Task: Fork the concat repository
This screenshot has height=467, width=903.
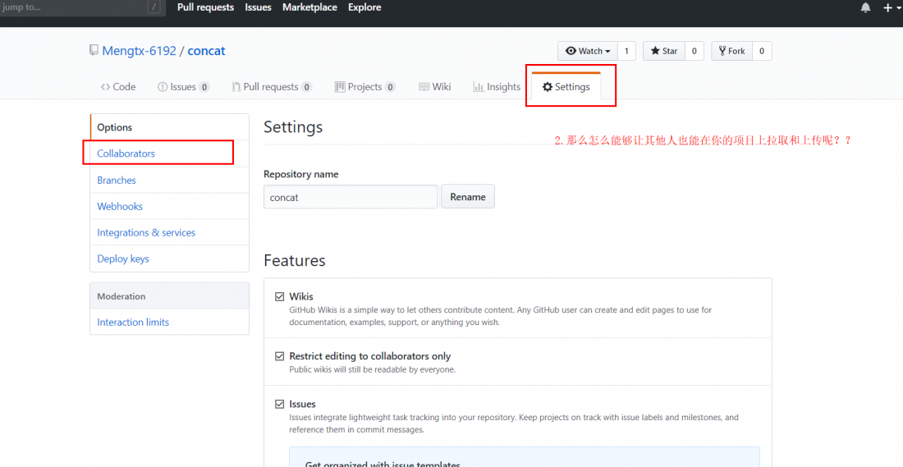Action: click(x=731, y=51)
